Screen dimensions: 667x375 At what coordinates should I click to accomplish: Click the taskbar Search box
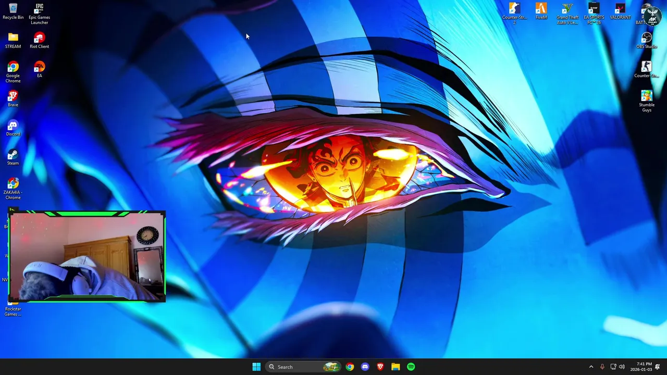pos(304,367)
